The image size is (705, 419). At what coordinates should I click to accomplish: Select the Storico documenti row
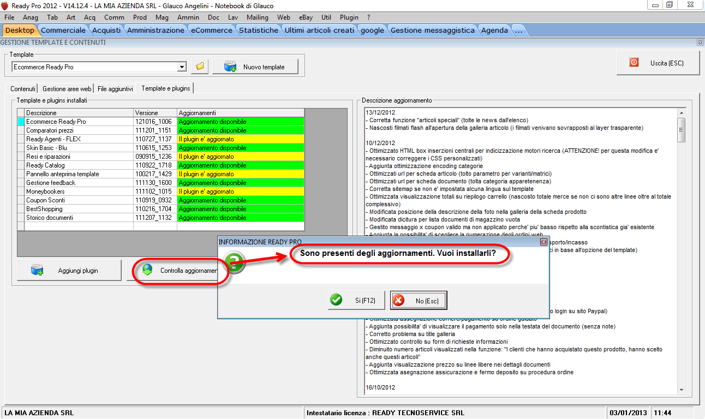[161, 218]
